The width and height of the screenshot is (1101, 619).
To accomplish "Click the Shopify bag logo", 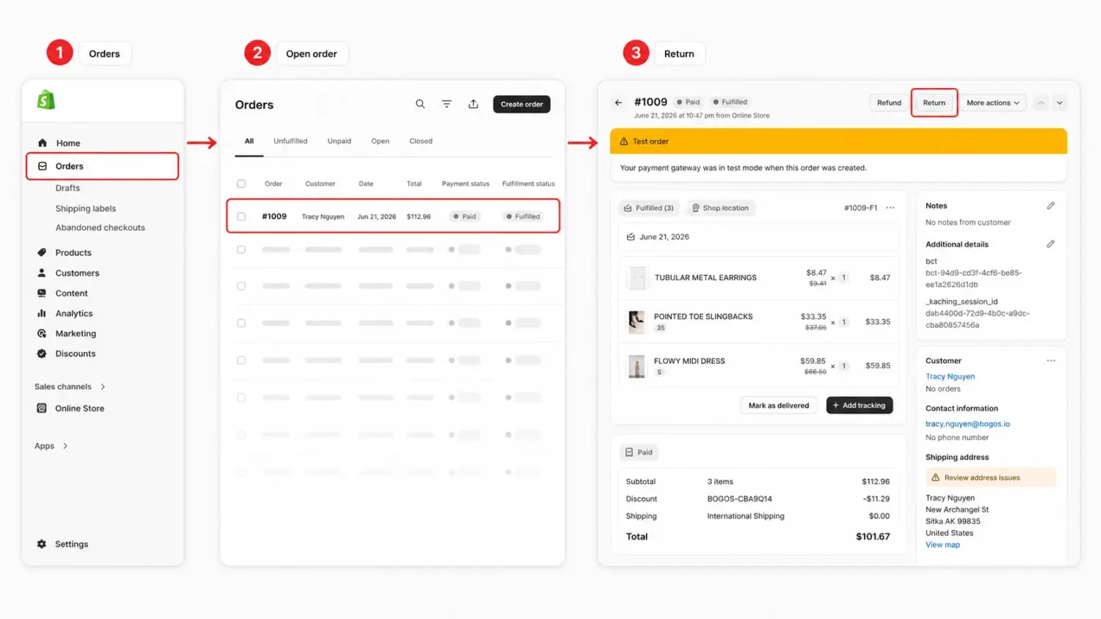I will (46, 100).
